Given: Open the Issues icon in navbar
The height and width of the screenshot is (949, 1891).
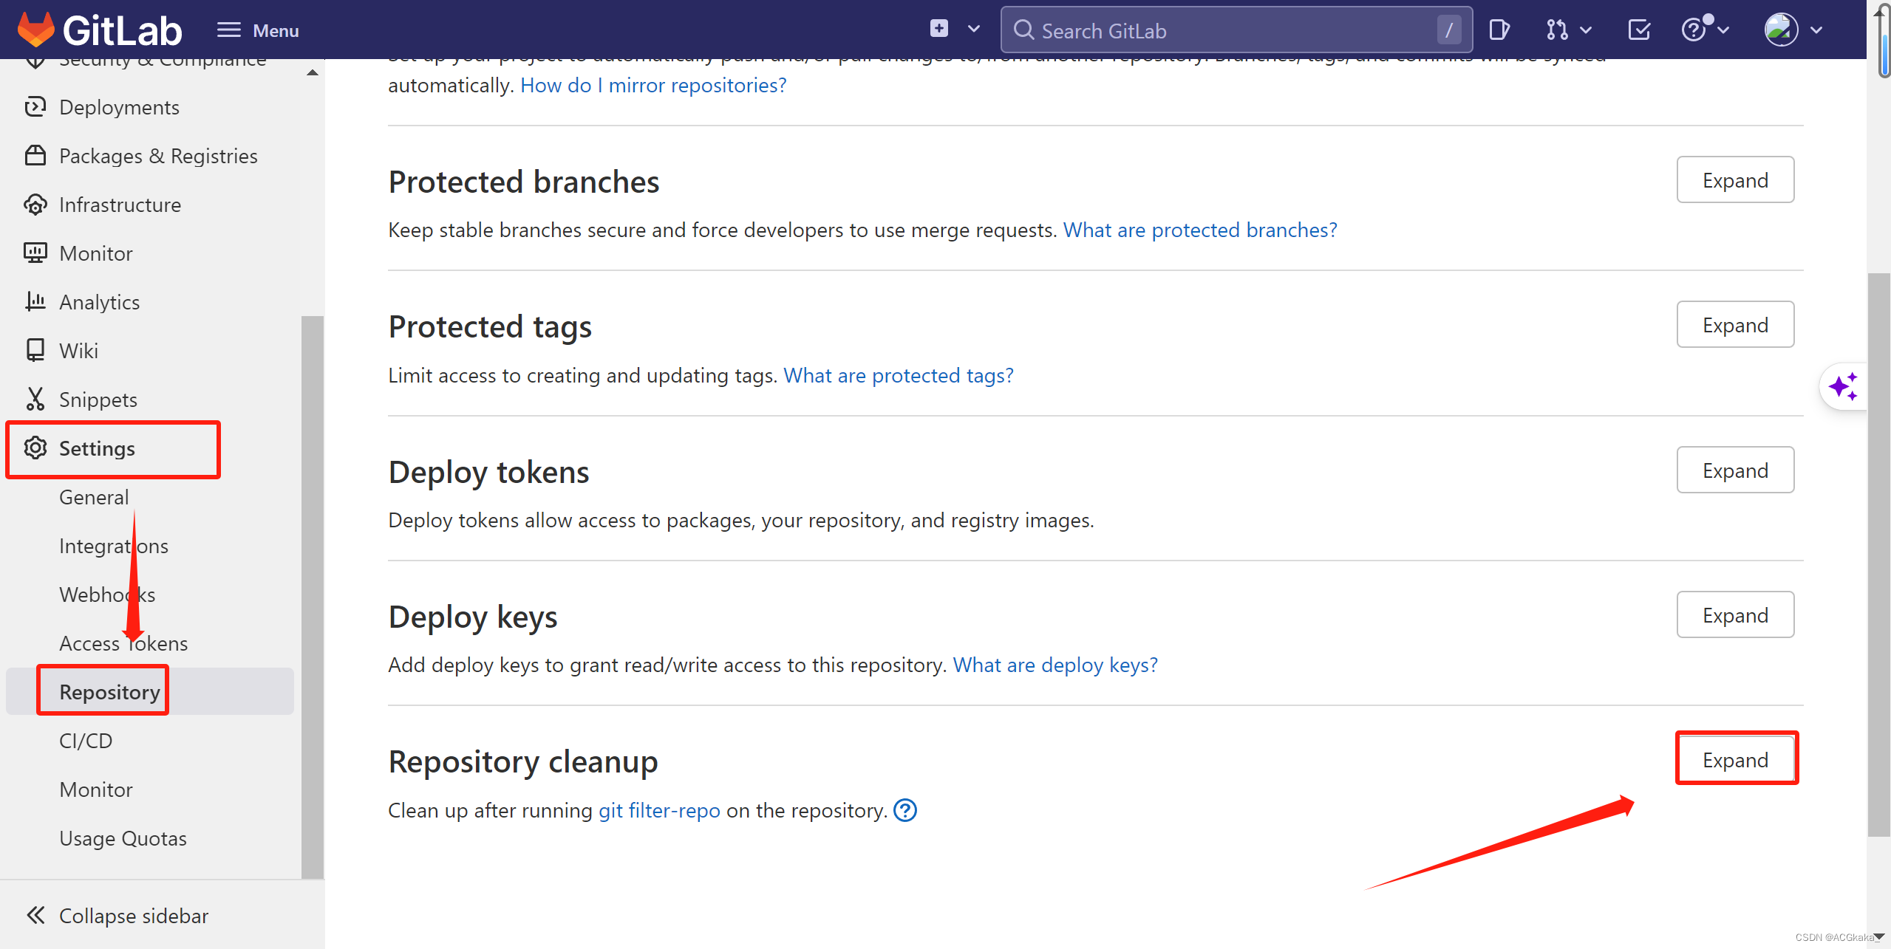Looking at the screenshot, I should click(x=1499, y=30).
